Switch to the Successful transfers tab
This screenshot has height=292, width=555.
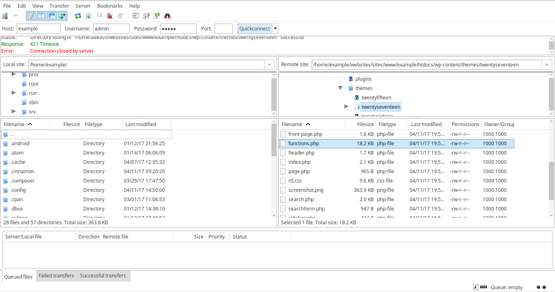point(102,276)
